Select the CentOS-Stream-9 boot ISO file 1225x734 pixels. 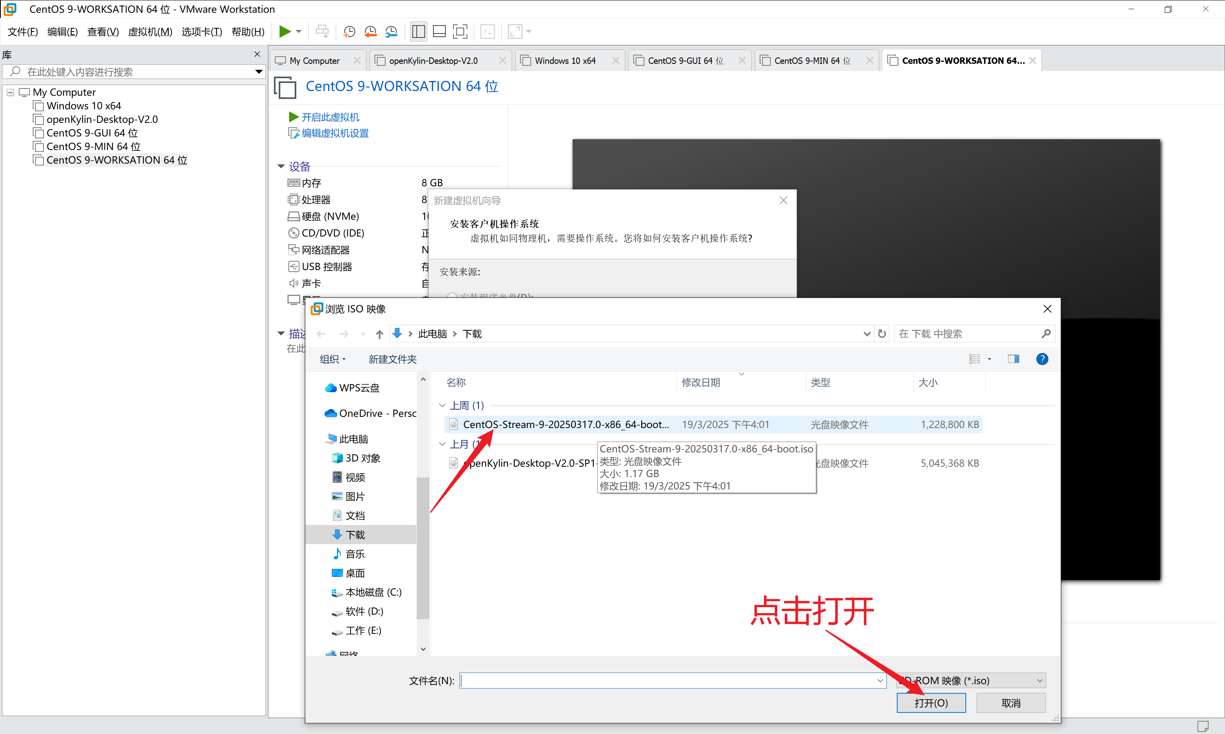(x=713, y=424)
